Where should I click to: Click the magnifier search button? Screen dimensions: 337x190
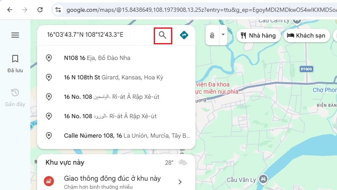click(163, 35)
